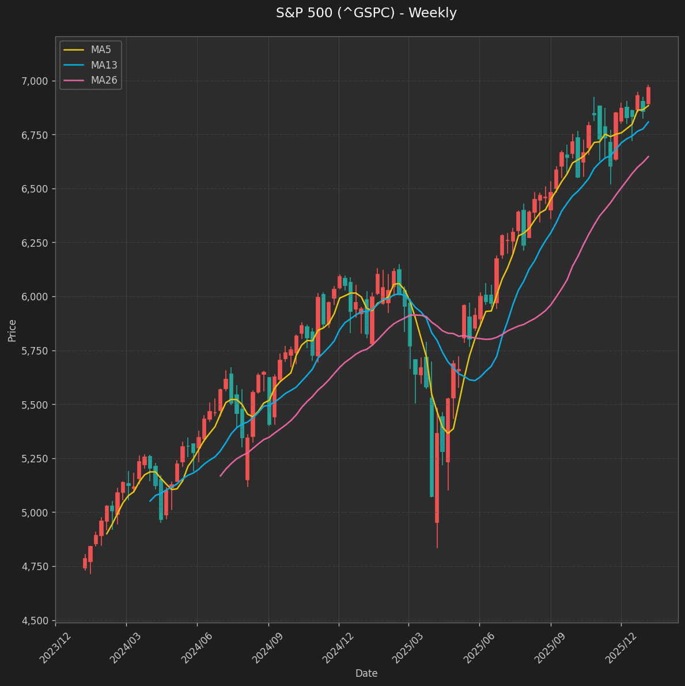
Task: Click the MA13 legend label
Action: (x=104, y=65)
